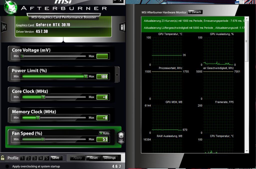The height and width of the screenshot is (169, 256).
Task: Click the 1755 Prozessortakt value
Action: pyautogui.click(x=186, y=71)
